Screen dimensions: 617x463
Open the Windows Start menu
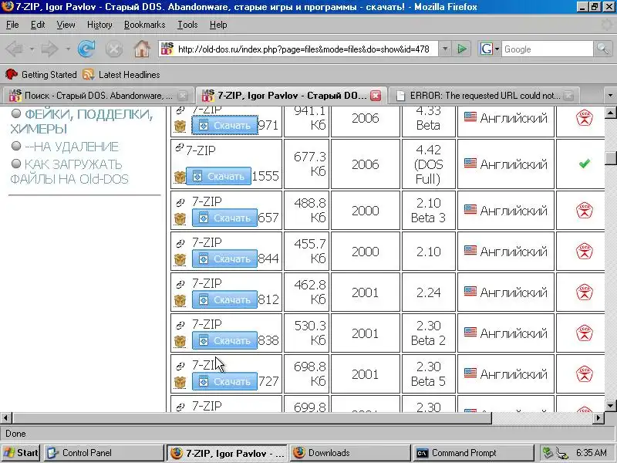pyautogui.click(x=22, y=453)
